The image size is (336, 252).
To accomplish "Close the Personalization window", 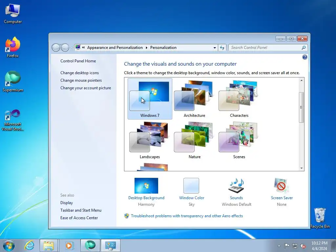I will 302,39.
